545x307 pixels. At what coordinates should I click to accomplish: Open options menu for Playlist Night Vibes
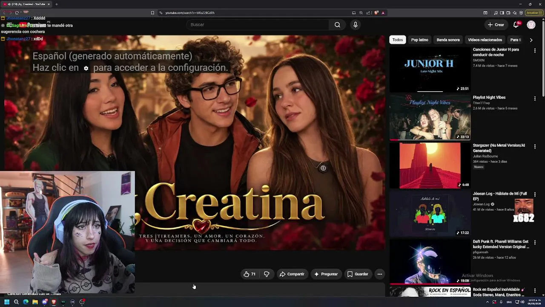click(x=535, y=98)
